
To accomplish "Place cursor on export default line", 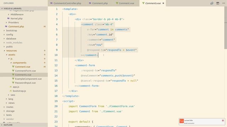I will pos(81,122).
